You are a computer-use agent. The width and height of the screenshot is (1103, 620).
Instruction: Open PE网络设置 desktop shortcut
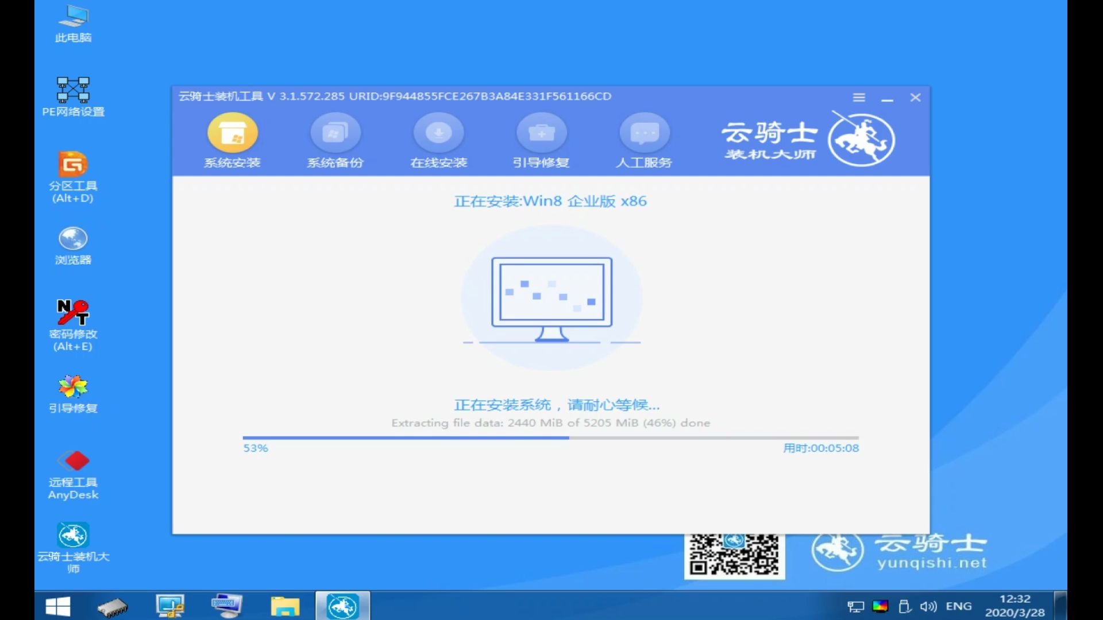pos(73,97)
